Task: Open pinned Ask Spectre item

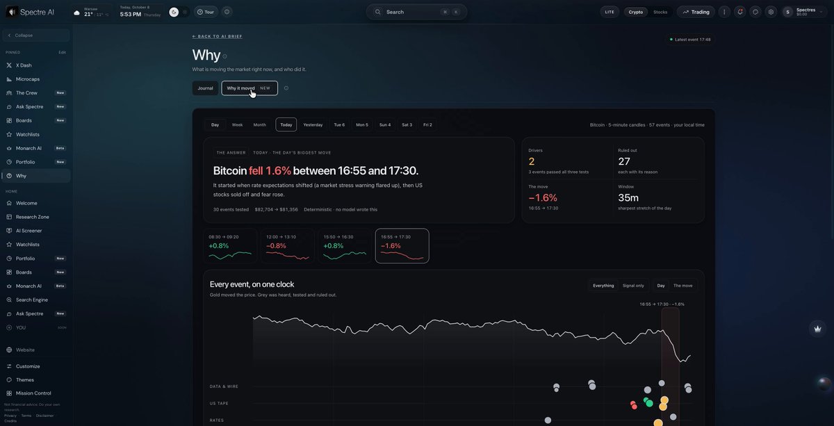Action: [x=36, y=107]
